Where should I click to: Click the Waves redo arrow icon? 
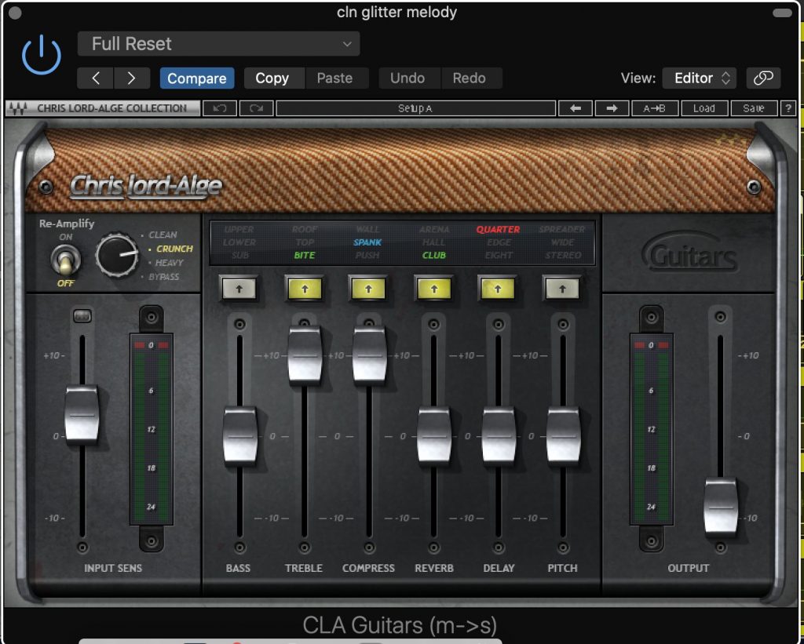pyautogui.click(x=256, y=108)
